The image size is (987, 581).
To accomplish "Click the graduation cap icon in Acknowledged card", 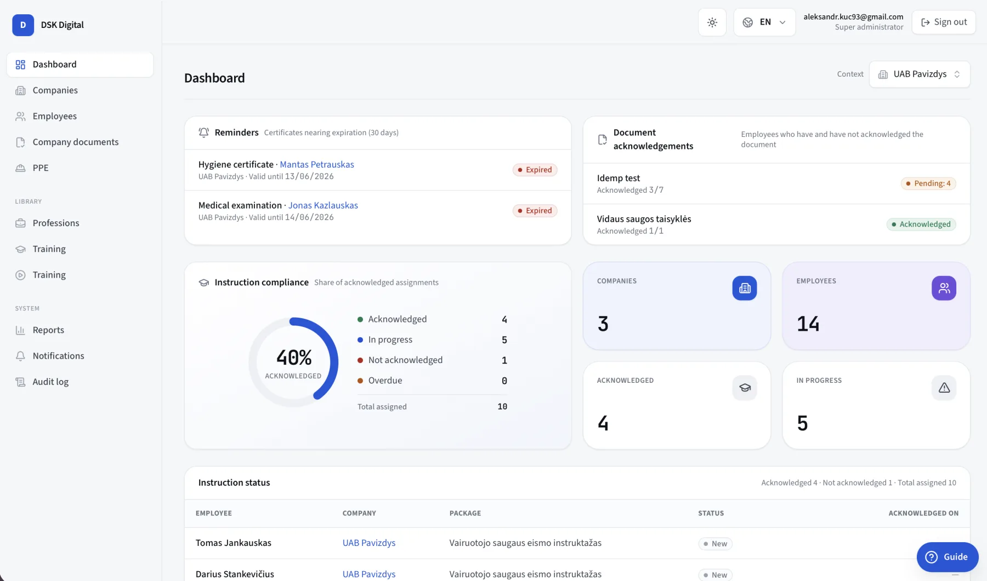I will click(x=744, y=388).
